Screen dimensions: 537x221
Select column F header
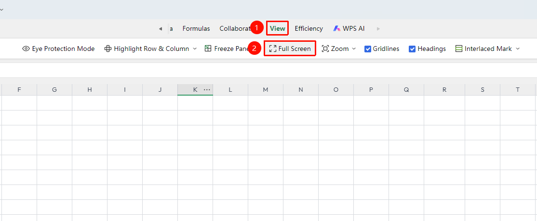click(19, 90)
